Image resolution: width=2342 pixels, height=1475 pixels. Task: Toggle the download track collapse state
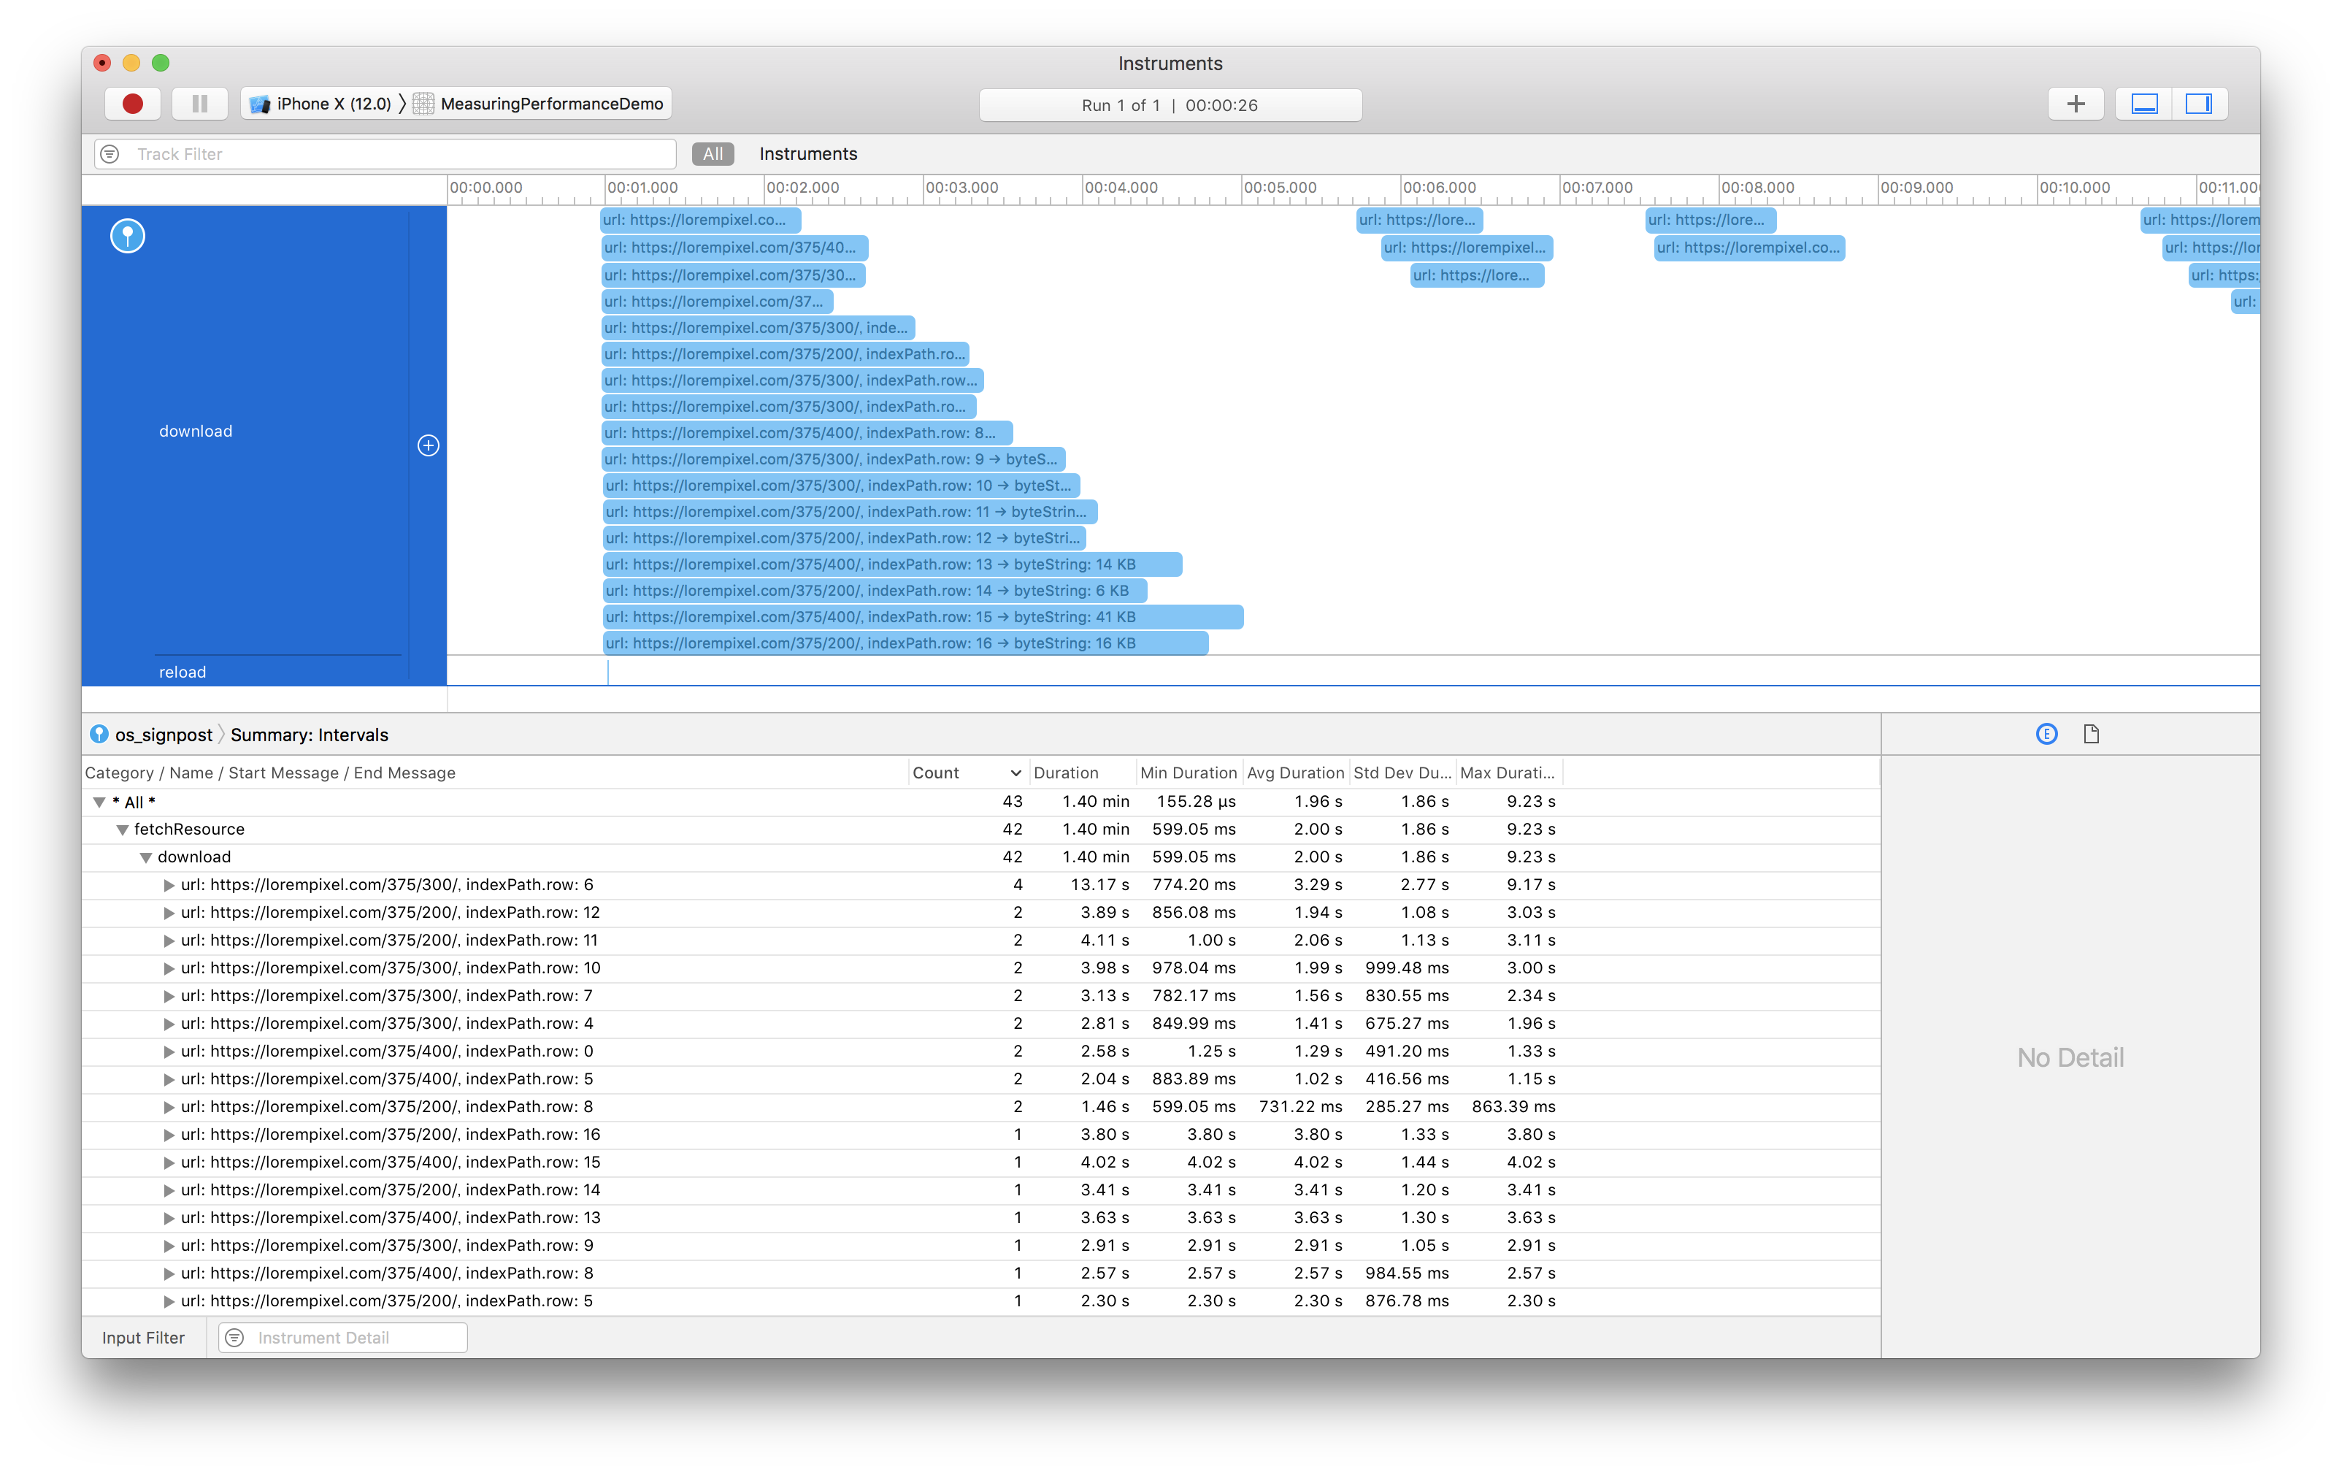coord(430,445)
